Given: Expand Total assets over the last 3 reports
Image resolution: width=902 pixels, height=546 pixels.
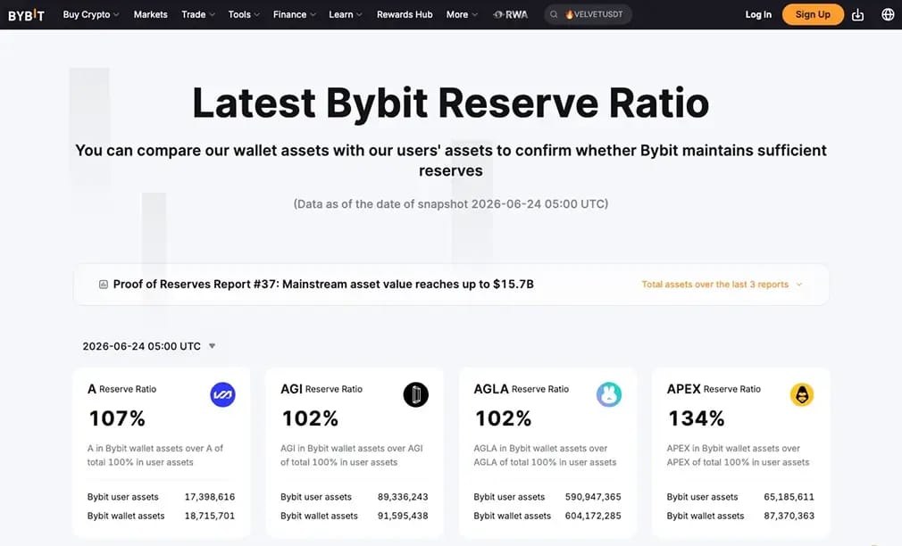Looking at the screenshot, I should pyautogui.click(x=722, y=285).
